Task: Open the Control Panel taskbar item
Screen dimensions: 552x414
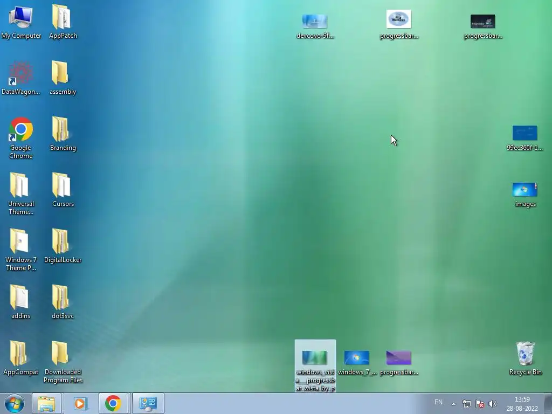Action: (148, 403)
